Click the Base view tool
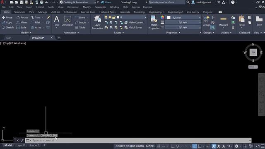 click(x=259, y=21)
